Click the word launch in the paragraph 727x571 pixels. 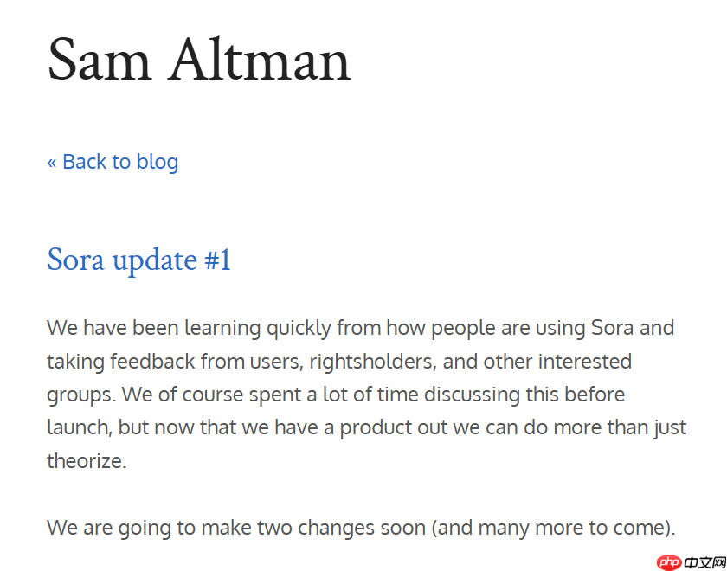pyautogui.click(x=77, y=427)
